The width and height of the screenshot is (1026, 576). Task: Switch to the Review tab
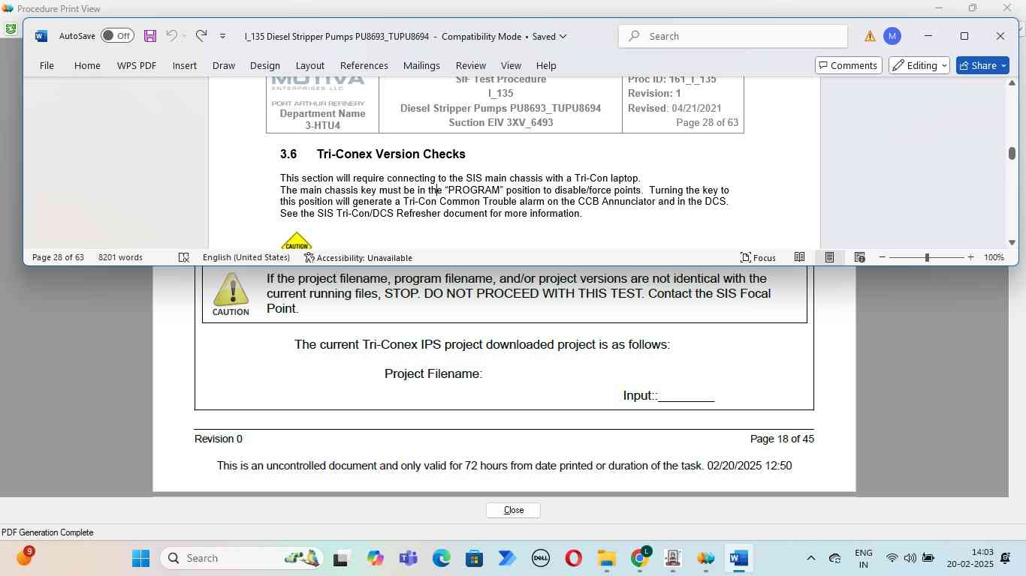(471, 65)
